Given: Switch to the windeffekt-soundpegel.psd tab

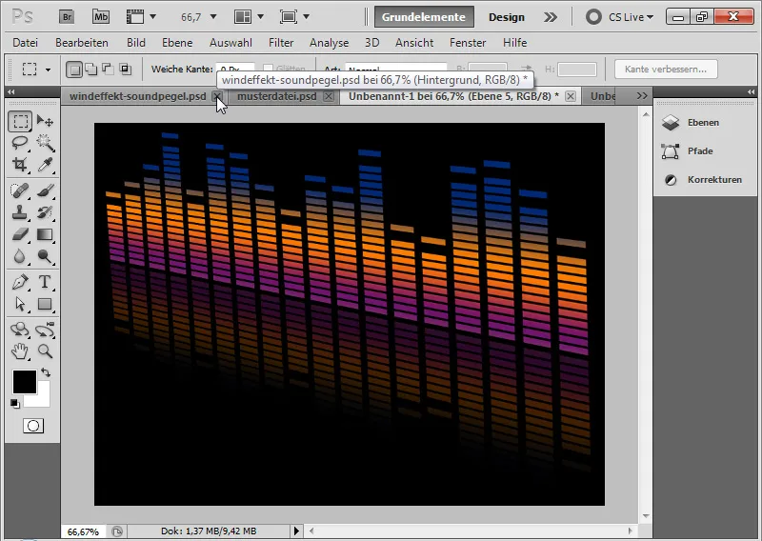Looking at the screenshot, I should pos(137,96).
